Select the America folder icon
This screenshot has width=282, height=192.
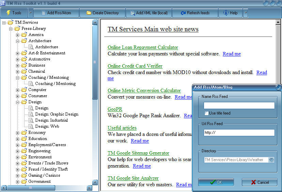pos(24,34)
